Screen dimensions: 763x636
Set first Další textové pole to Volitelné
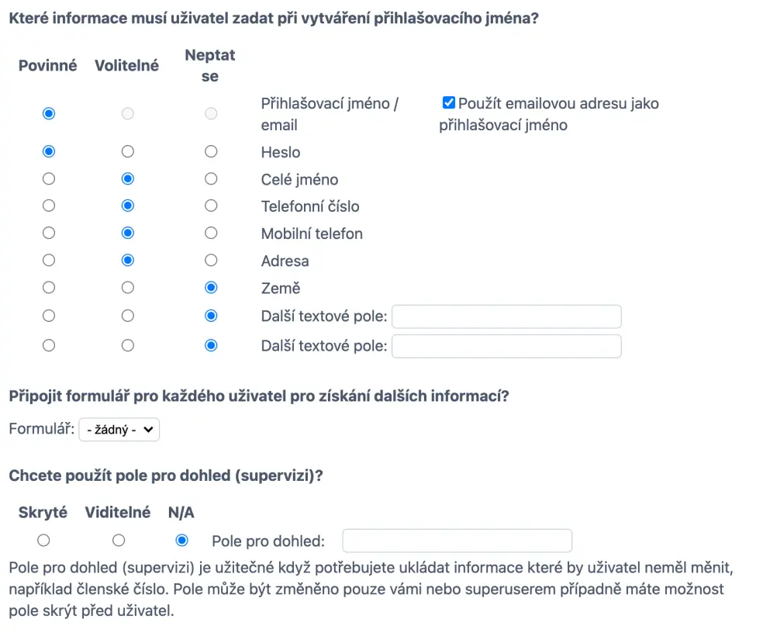[128, 316]
